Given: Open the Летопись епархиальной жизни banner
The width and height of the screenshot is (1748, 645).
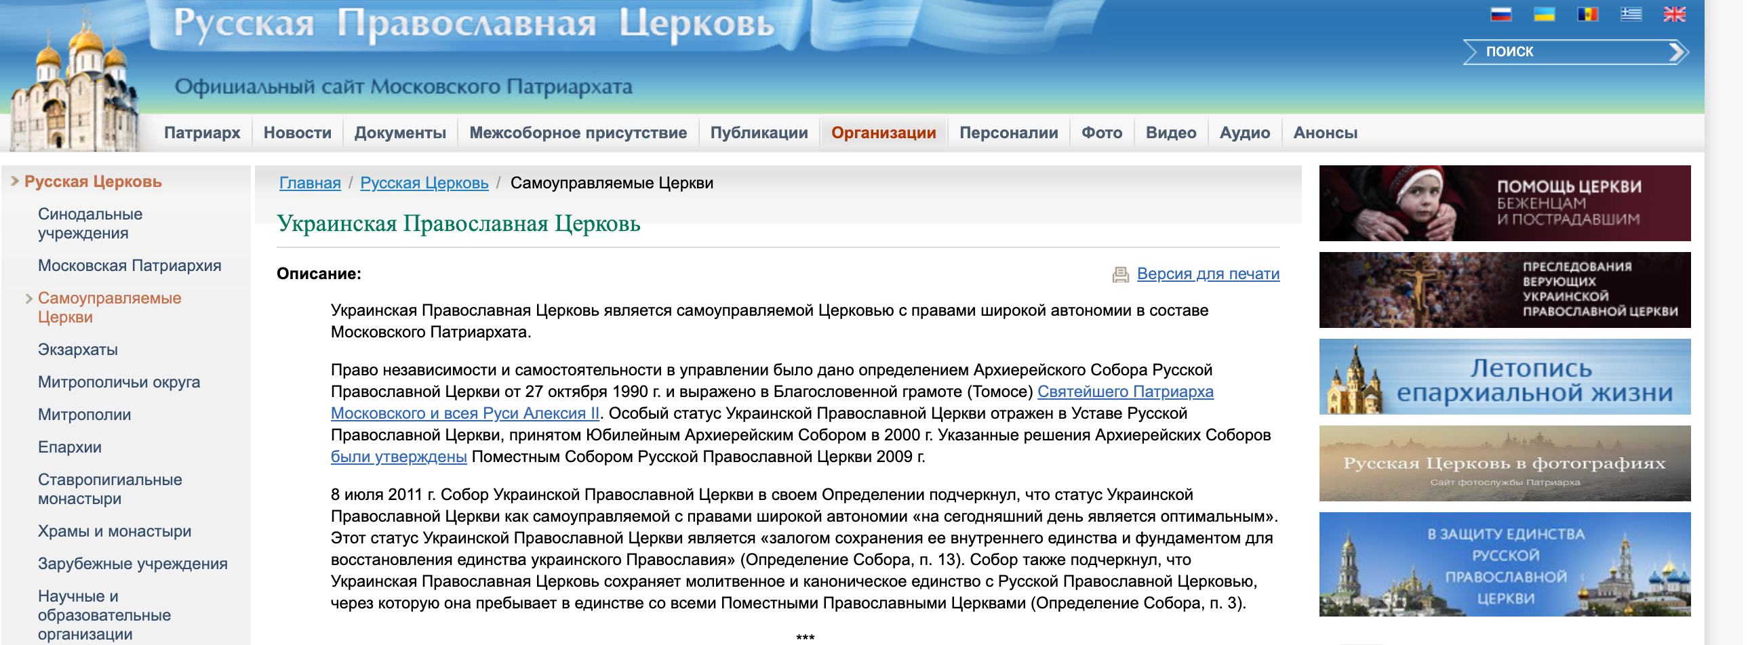Looking at the screenshot, I should tap(1504, 377).
